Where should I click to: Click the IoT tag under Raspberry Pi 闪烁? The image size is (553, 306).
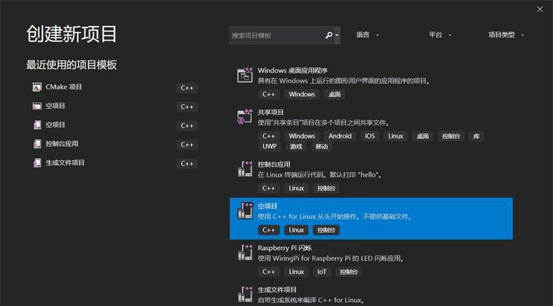[x=321, y=272]
